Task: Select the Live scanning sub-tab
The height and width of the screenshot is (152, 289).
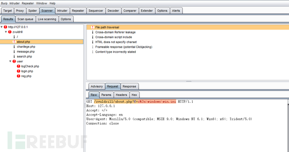Action: tap(47, 19)
